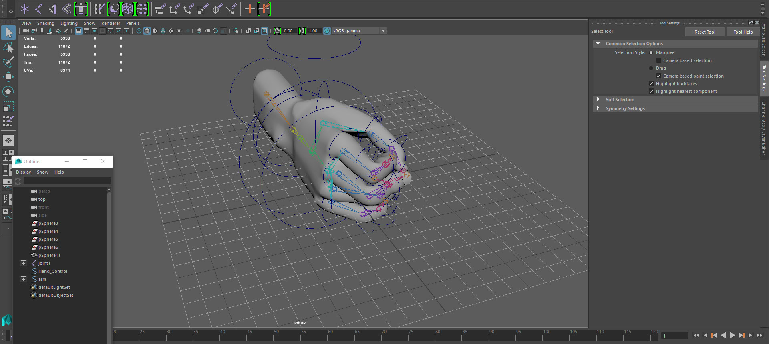Activate the Paint Selection tool
The image size is (769, 344).
8,62
